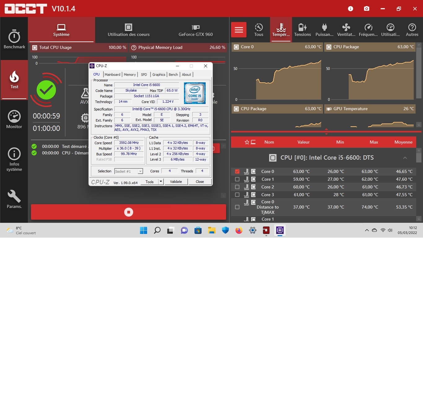Open the Tools dropdown arrow in CPU-Z
Screen dimensions: 423x397
click(161, 182)
